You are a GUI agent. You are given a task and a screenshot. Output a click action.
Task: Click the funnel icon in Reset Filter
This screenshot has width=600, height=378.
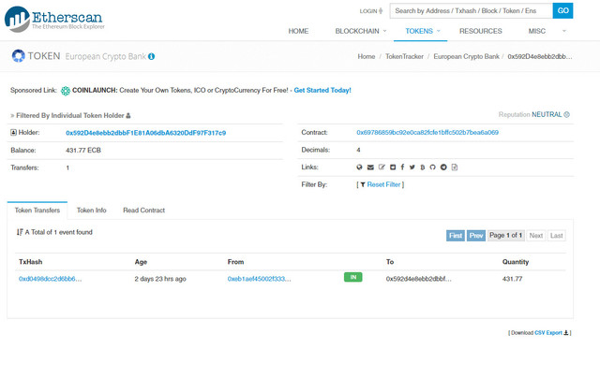point(363,185)
